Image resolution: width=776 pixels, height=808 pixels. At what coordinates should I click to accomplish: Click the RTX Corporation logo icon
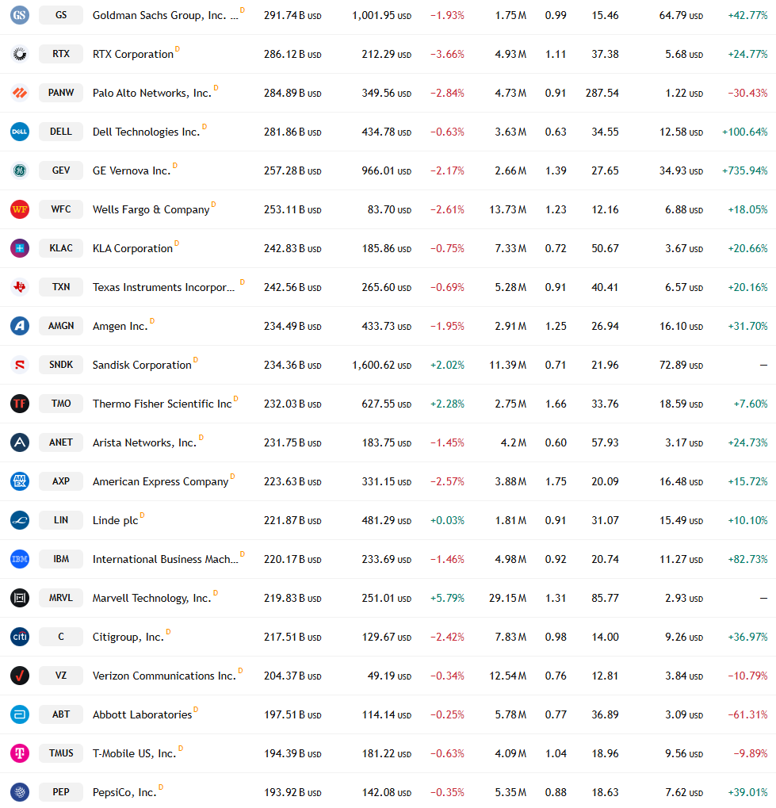coord(20,54)
